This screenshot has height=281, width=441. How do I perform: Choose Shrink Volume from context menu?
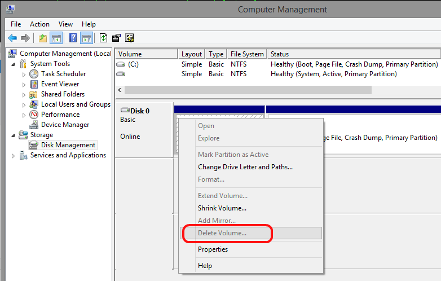(x=222, y=208)
